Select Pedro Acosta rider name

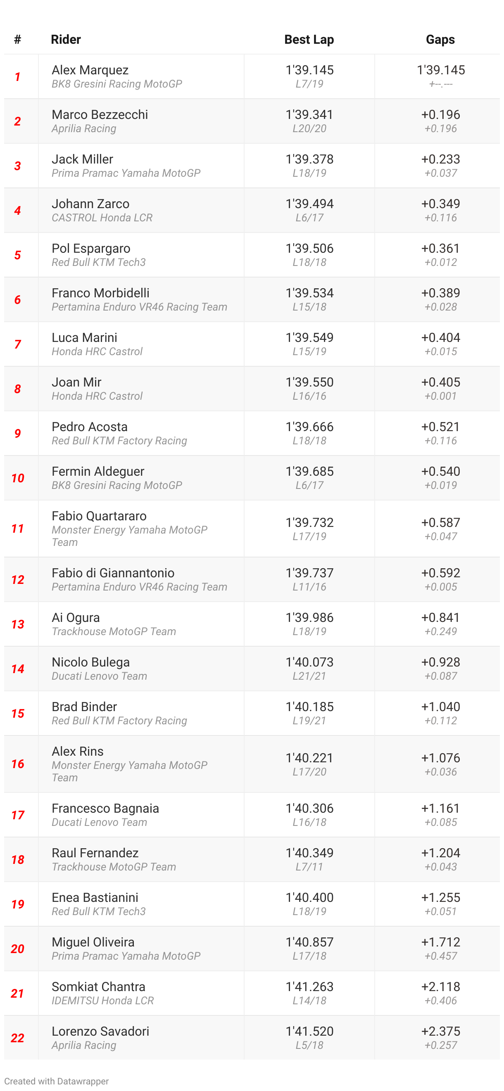click(90, 427)
